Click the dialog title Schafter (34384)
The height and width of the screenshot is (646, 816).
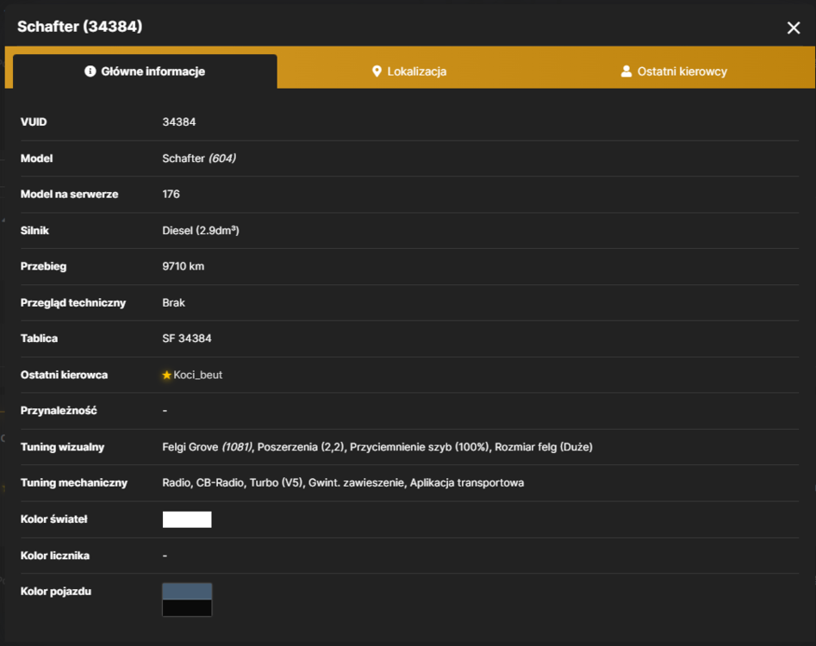click(79, 27)
